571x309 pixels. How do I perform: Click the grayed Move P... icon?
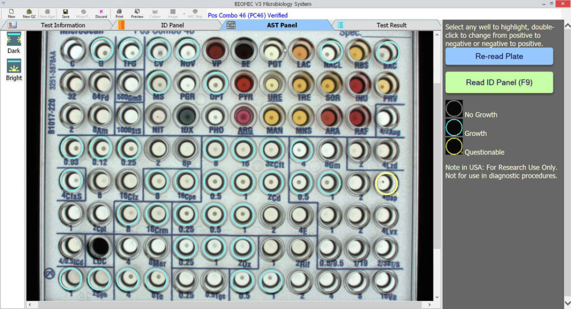click(83, 14)
